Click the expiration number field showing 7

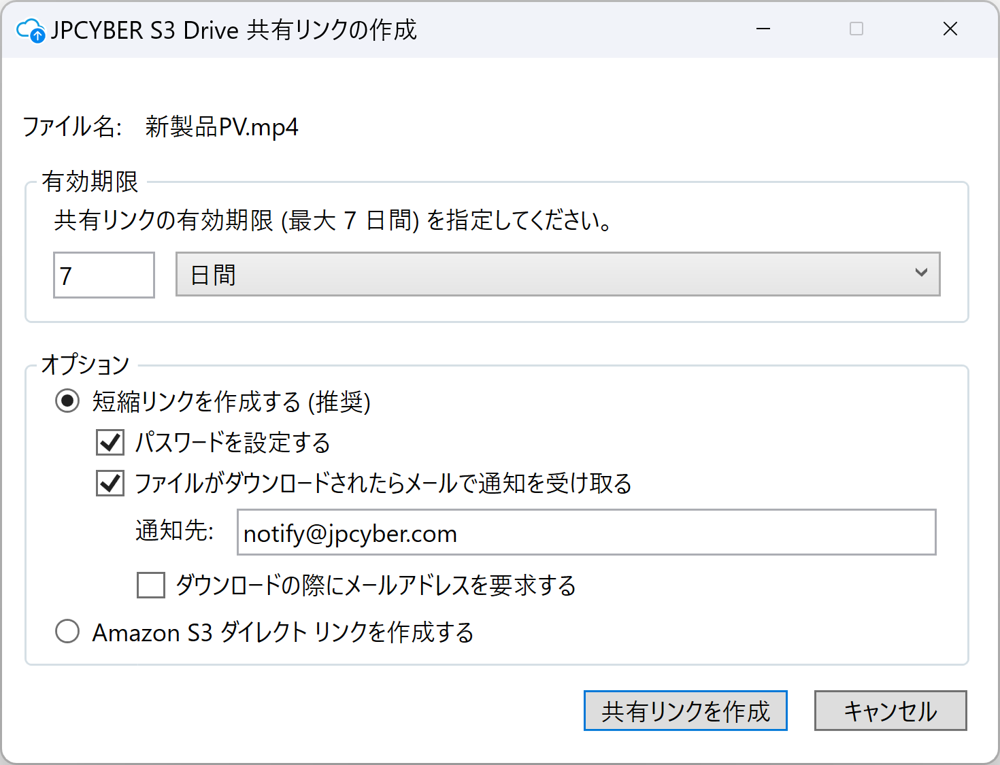click(104, 275)
